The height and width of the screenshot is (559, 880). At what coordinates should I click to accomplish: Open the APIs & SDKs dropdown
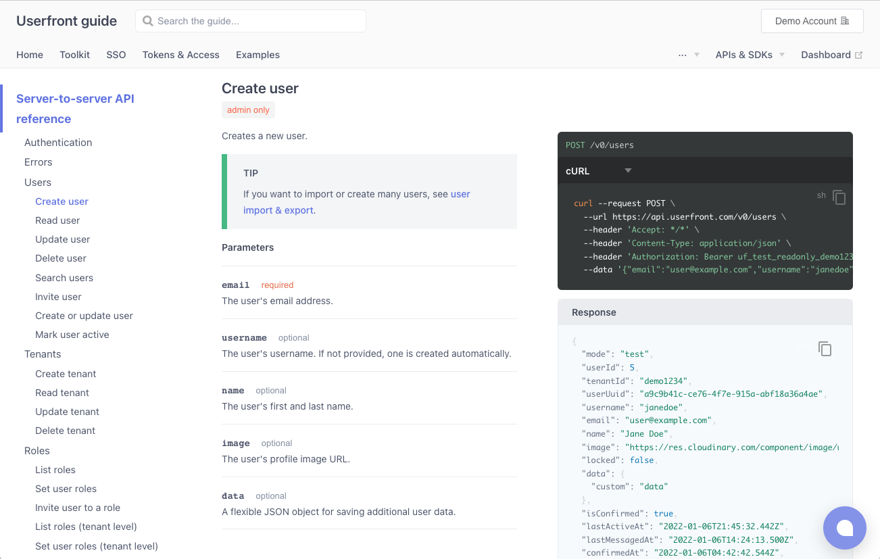click(x=750, y=55)
